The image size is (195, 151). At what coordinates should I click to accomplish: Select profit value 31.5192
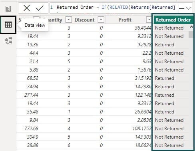[x=143, y=78]
